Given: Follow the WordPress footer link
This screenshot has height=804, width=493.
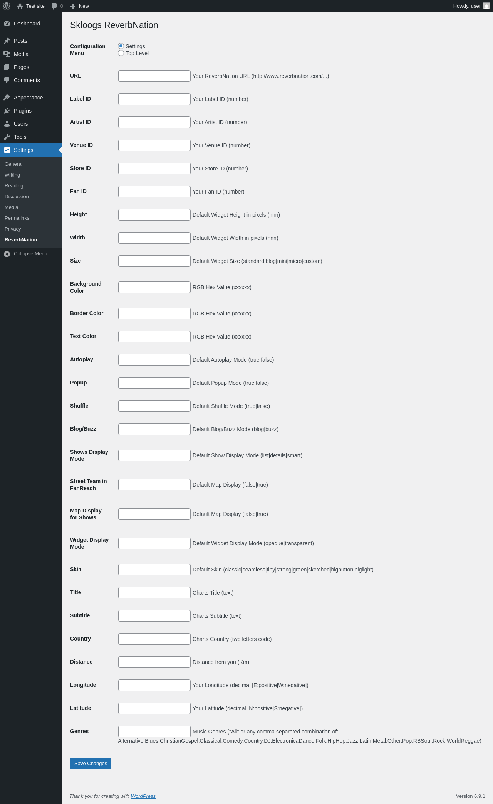Looking at the screenshot, I should (x=143, y=796).
